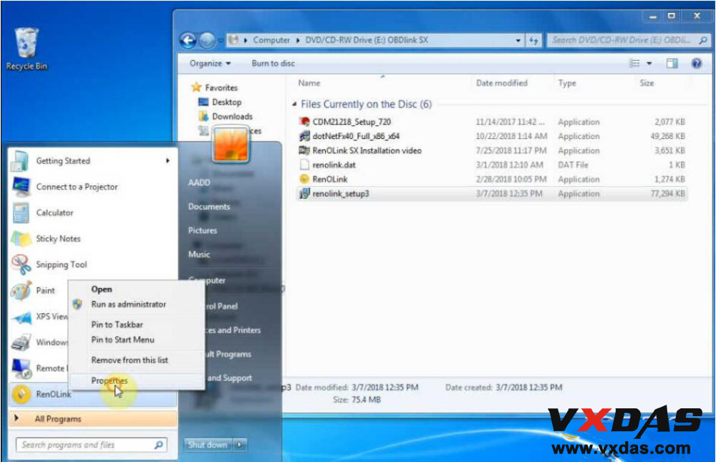Click the 77,294 KB size cell
716x462 pixels.
(x=667, y=193)
